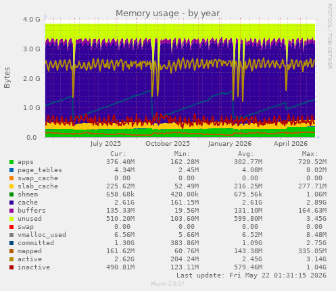
Task: Click the dark green shmem legend swatch
Action: click(11, 194)
